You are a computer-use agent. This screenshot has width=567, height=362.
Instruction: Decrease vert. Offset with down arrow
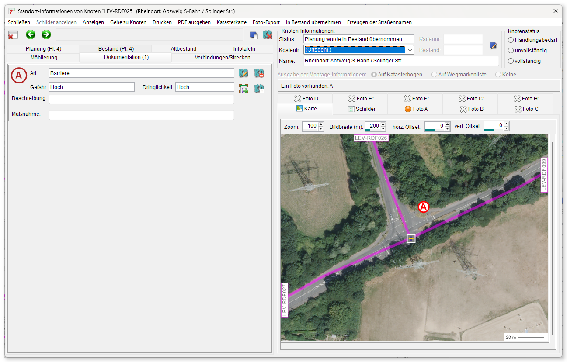point(506,129)
